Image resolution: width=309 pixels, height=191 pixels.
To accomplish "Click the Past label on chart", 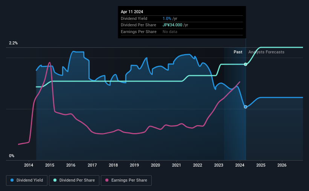I will coord(238,52).
